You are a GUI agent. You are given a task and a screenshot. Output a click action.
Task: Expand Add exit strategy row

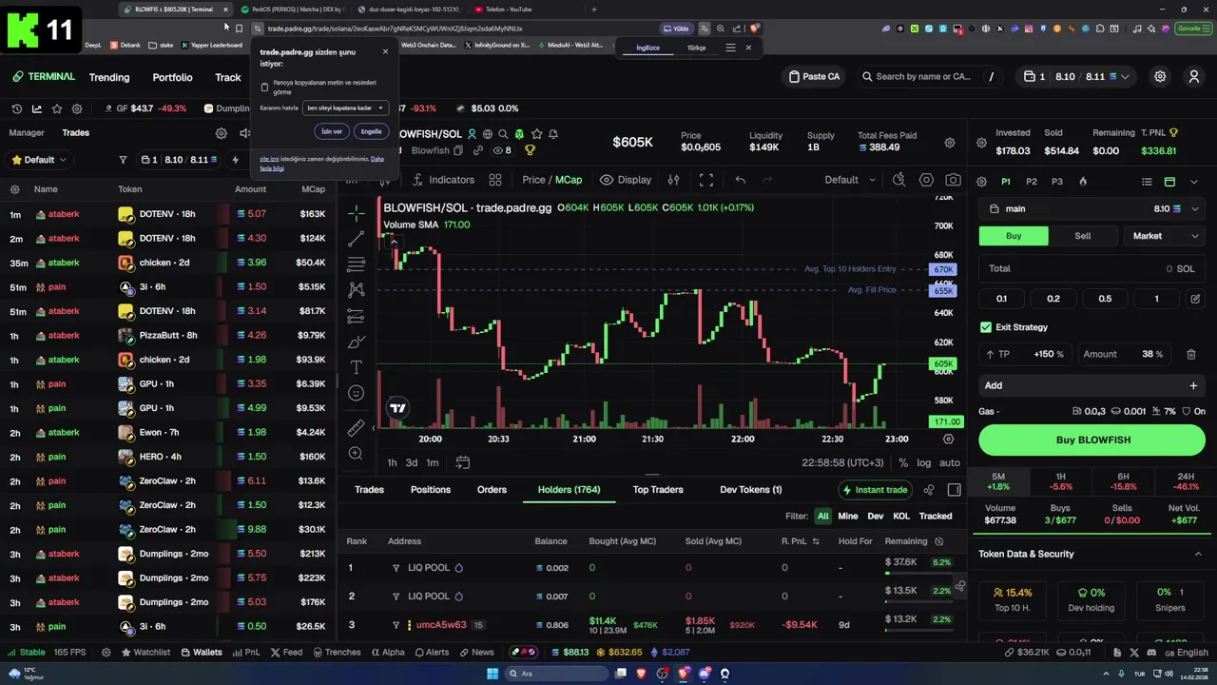coord(1092,385)
